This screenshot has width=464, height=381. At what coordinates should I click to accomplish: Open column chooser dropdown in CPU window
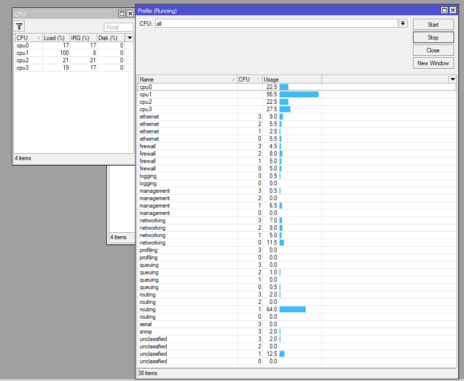pos(130,38)
